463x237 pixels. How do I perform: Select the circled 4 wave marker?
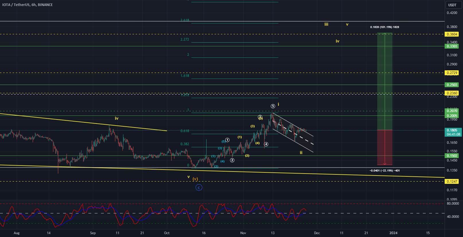[x=266, y=144]
